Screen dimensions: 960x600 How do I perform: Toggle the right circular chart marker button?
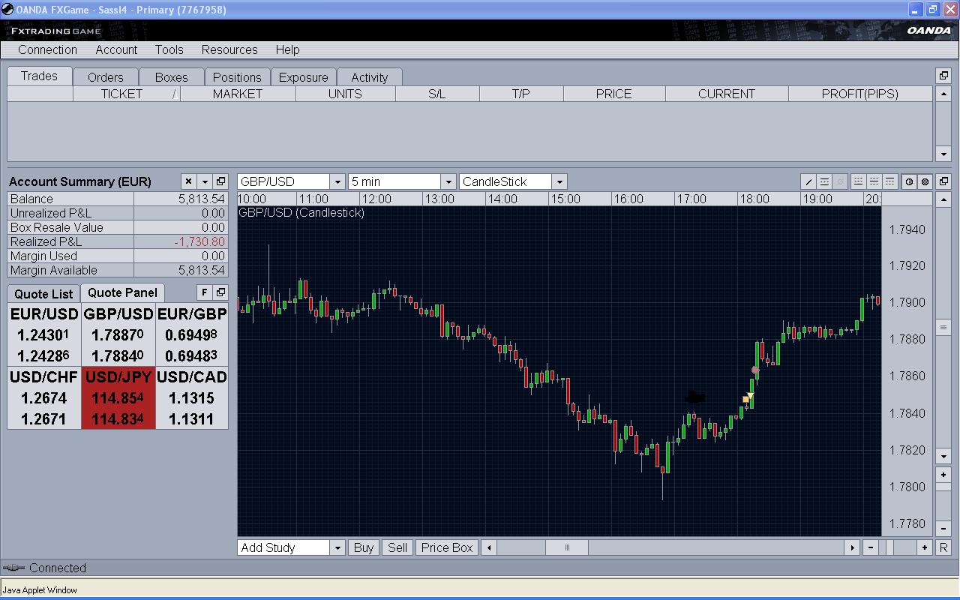pyautogui.click(x=925, y=181)
